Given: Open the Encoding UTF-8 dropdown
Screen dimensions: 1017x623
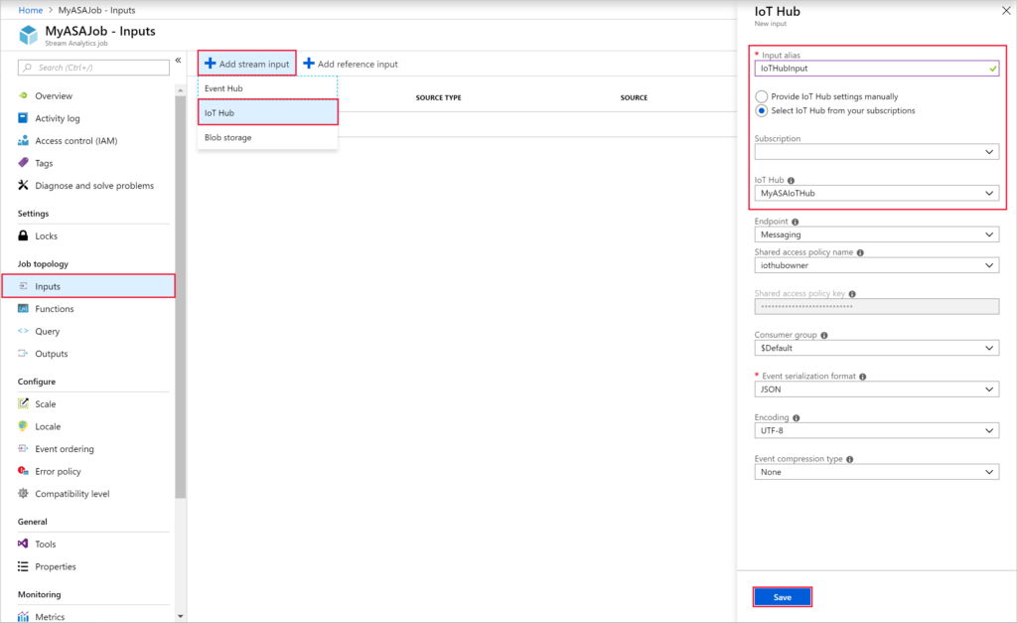Looking at the screenshot, I should tap(877, 430).
